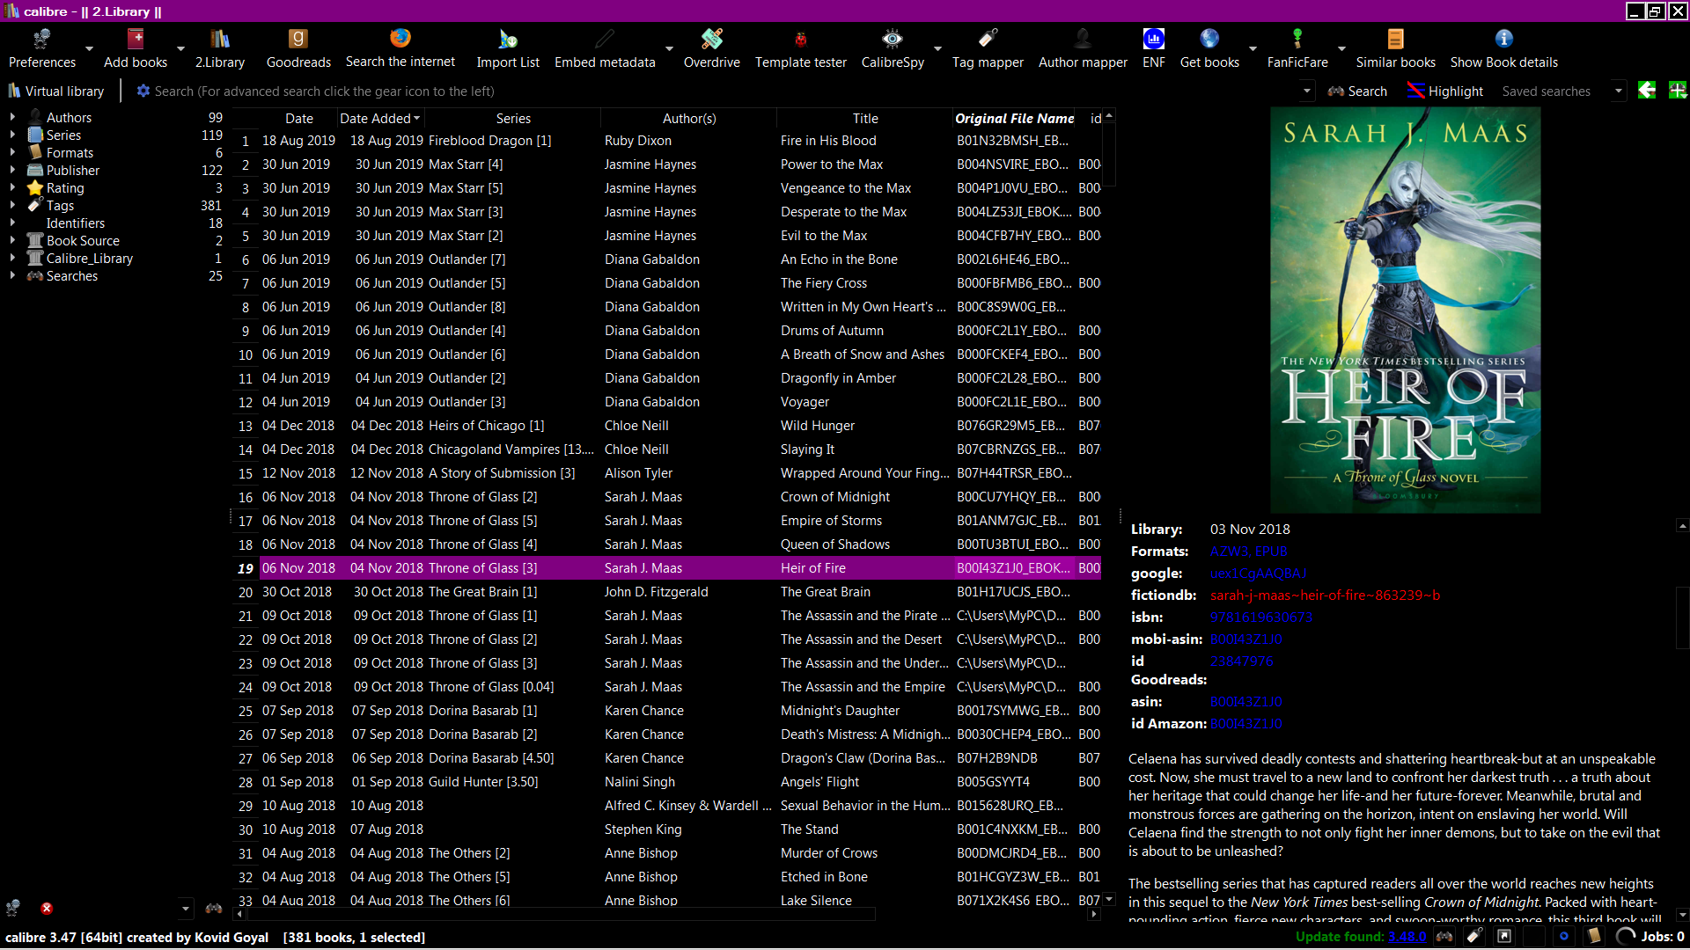The width and height of the screenshot is (1690, 950).
Task: Click the update version 3.48.0 link
Action: 1407,937
